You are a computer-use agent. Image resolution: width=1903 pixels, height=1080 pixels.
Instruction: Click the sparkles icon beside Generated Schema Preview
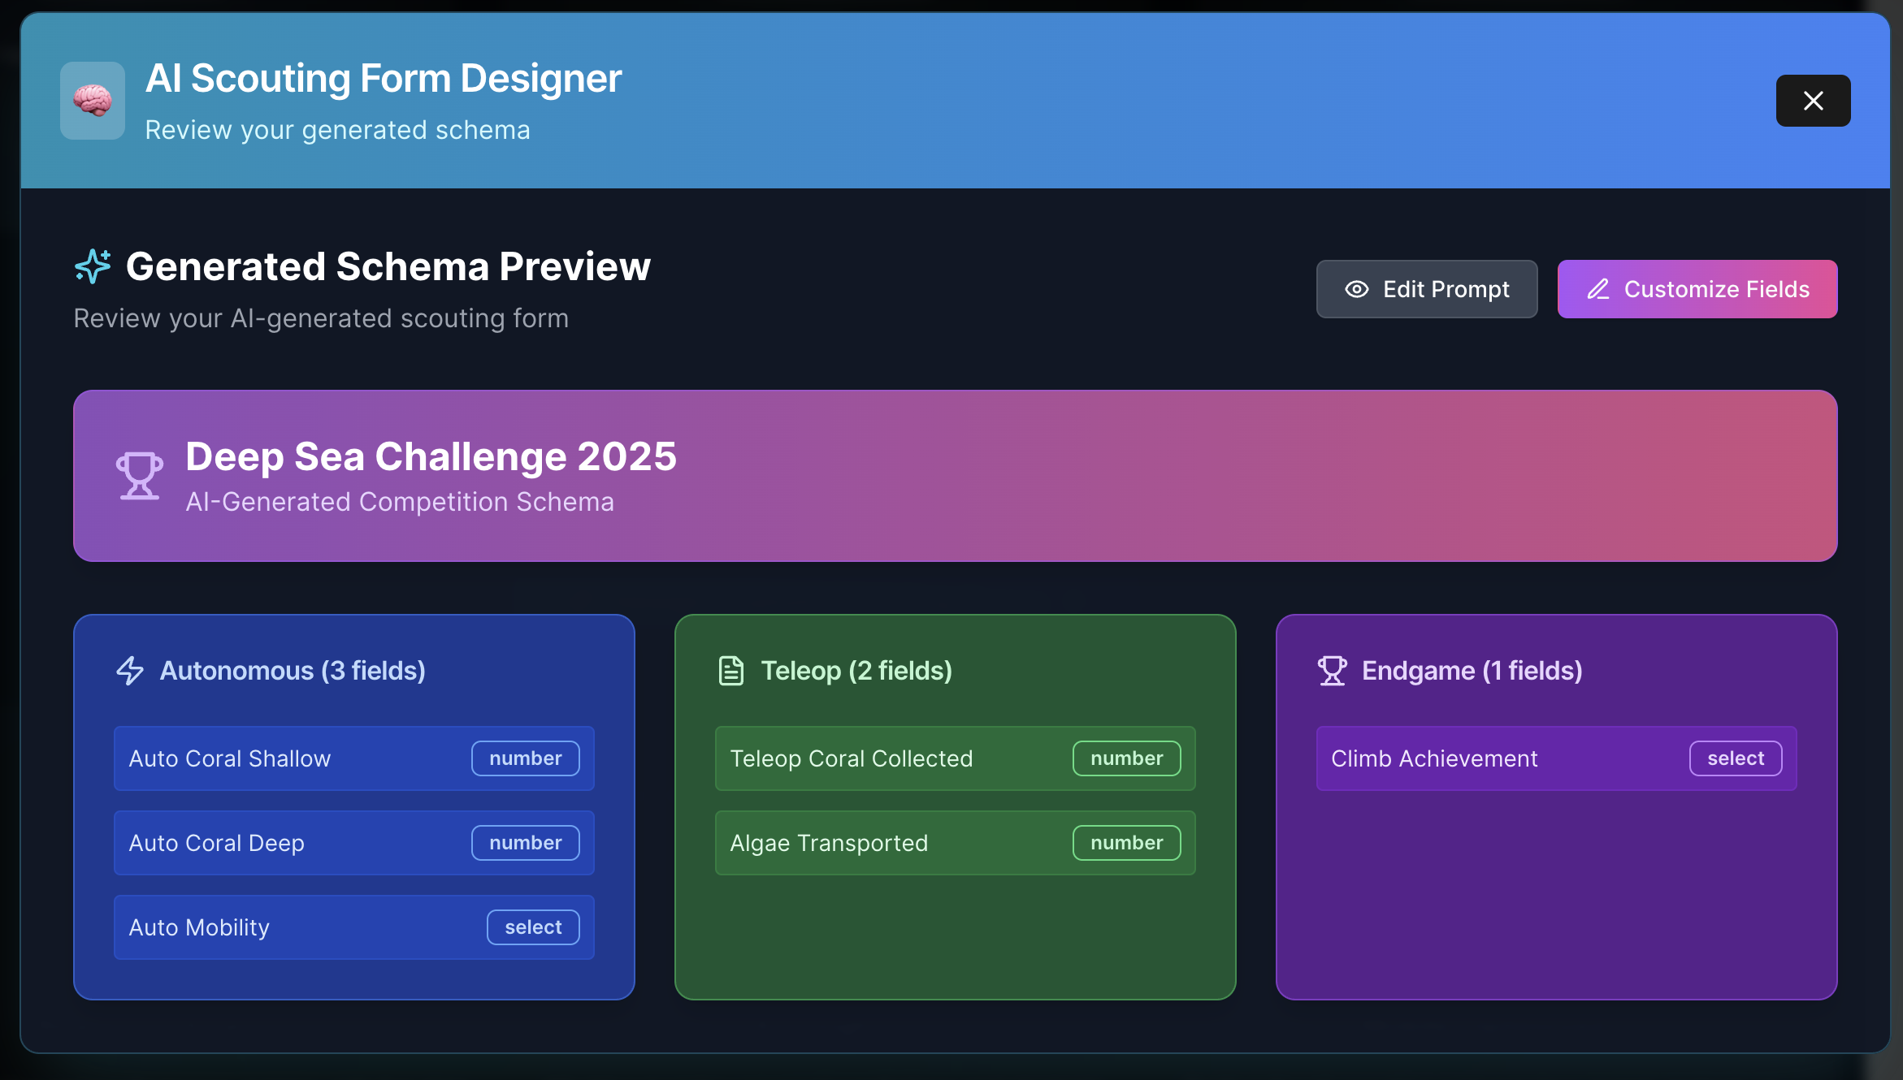(x=93, y=266)
